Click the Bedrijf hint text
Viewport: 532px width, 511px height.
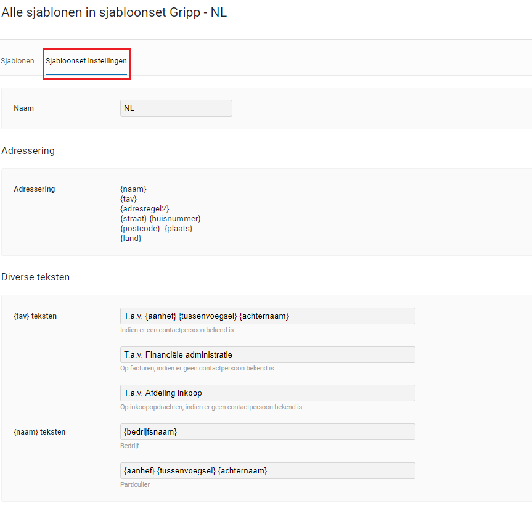point(129,446)
